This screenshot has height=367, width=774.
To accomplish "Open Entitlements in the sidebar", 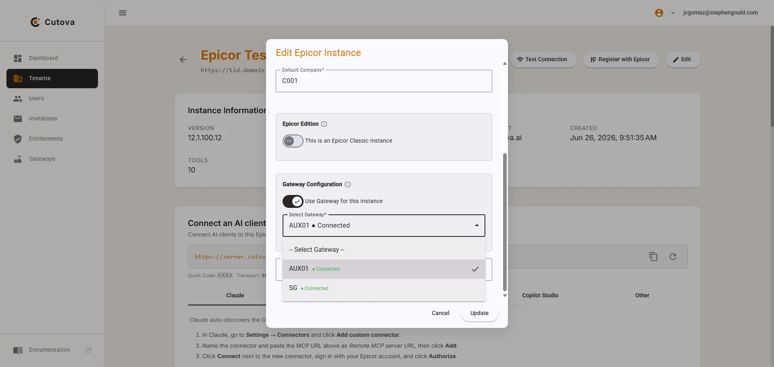I will (x=52, y=139).
